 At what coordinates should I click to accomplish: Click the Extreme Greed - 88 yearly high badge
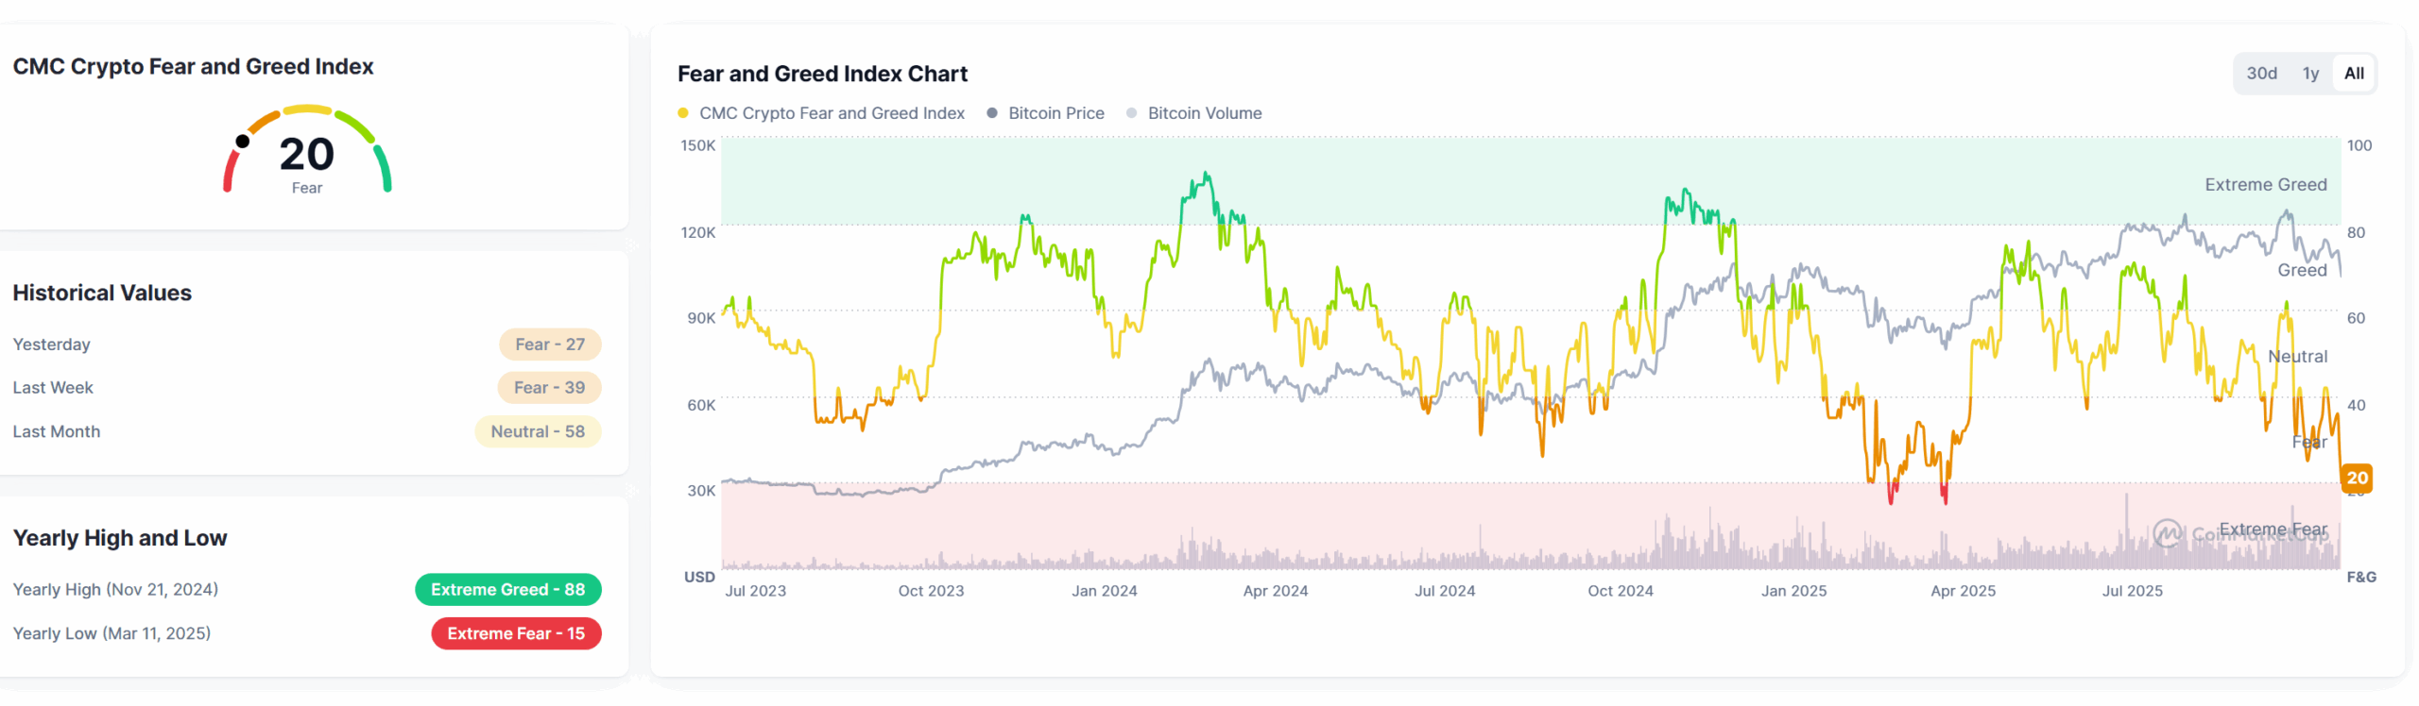[507, 589]
